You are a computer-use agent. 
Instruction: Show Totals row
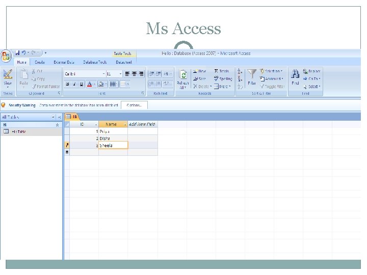coord(221,71)
